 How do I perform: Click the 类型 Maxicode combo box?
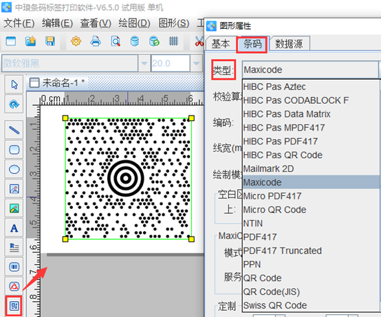[x=310, y=70]
